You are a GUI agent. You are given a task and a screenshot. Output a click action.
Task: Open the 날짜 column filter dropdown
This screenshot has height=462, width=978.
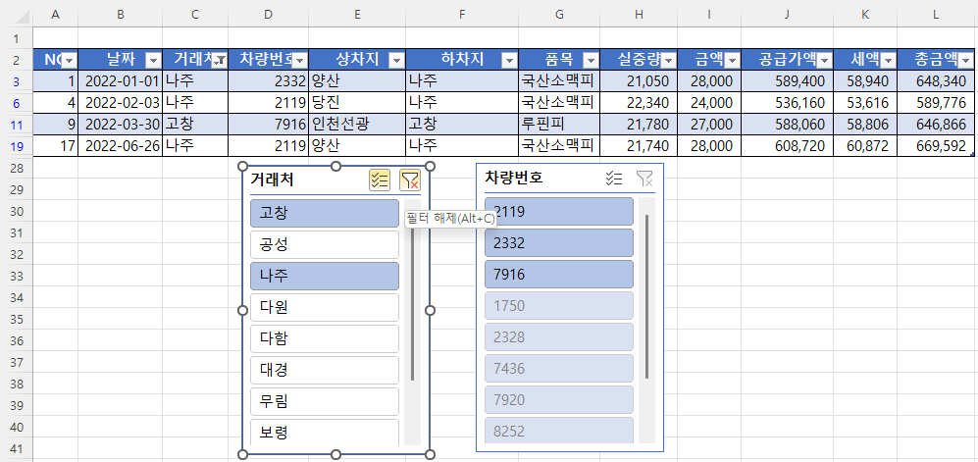pos(153,61)
